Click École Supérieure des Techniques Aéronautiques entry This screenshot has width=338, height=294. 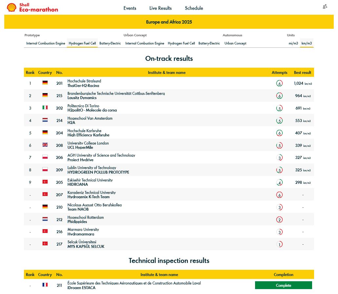pyautogui.click(x=134, y=283)
